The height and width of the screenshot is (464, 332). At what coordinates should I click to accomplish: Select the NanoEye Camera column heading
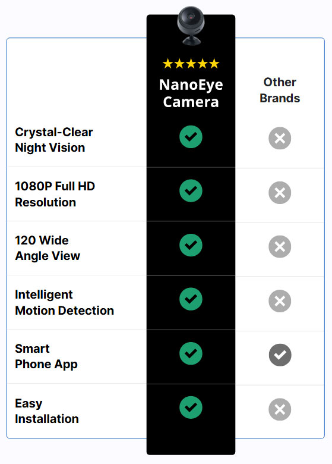coord(191,93)
